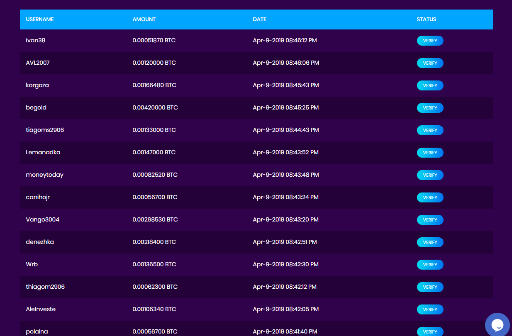The width and height of the screenshot is (512, 336).
Task: Click the Status column header
Action: (426, 19)
